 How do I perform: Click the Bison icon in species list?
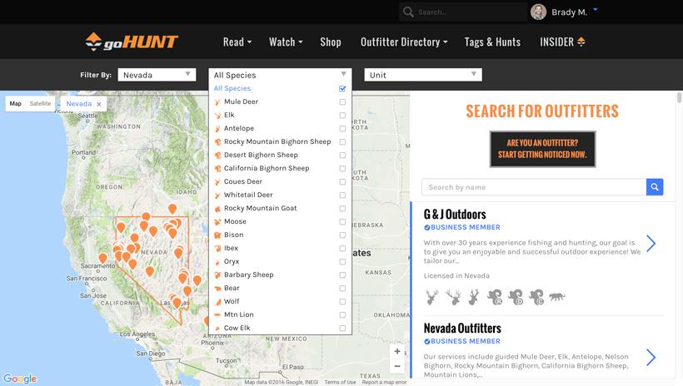[217, 235]
